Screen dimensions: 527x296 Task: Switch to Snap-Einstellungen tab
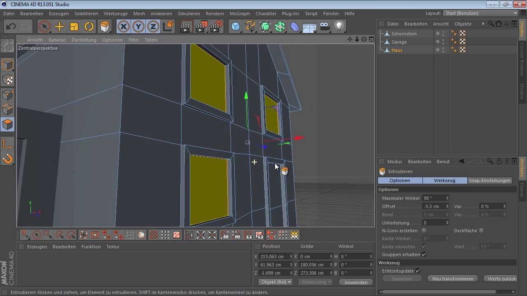click(x=490, y=180)
